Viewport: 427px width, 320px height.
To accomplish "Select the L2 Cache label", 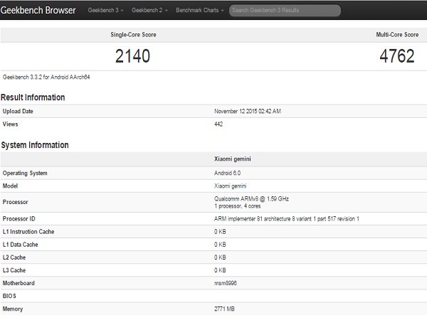I will (14, 257).
